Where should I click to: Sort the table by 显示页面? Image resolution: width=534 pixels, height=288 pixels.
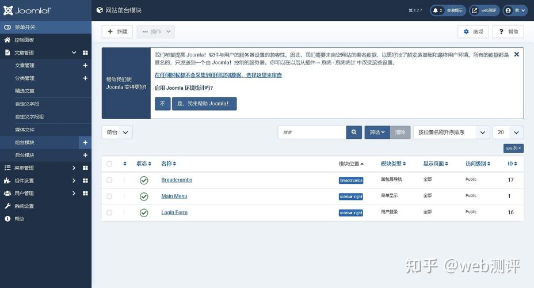point(436,164)
